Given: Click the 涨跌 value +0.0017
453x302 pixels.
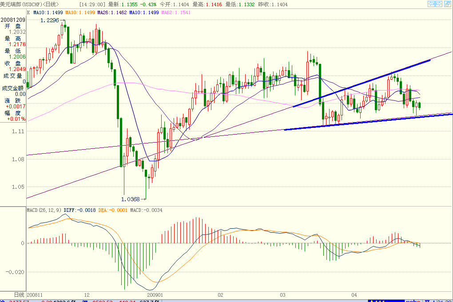Looking at the screenshot, I should [16, 106].
